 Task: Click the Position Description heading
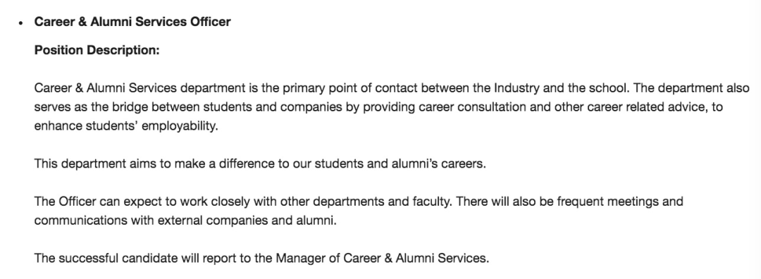(97, 51)
